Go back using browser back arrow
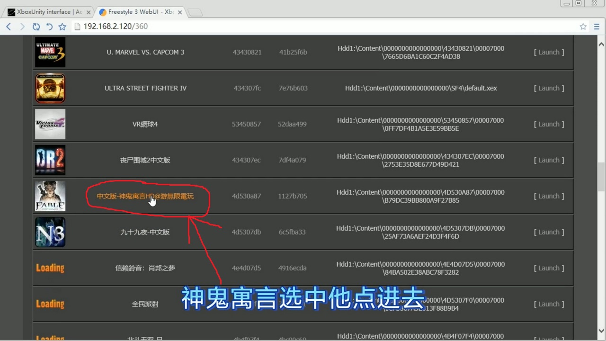The image size is (606, 341). coord(9,27)
